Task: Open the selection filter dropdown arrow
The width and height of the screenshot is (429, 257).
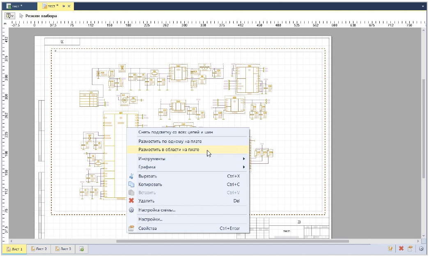Action: click(13, 16)
